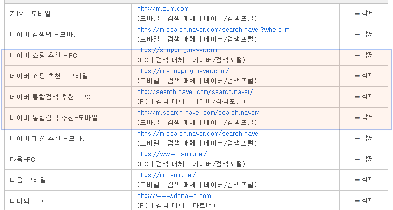The width and height of the screenshot is (393, 210).
Task: Delete the 다나와 - PC row
Action: click(x=364, y=201)
